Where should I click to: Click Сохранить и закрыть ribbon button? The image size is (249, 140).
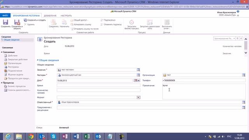click(x=17, y=24)
